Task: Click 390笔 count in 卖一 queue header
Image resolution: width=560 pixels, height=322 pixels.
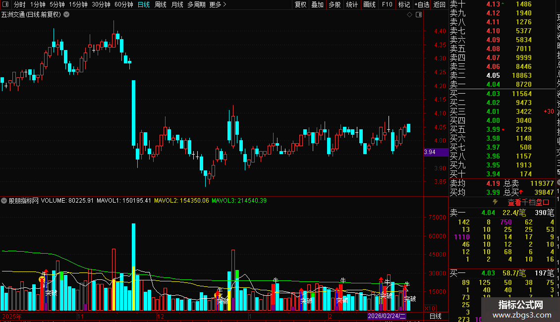Action: tap(544, 213)
